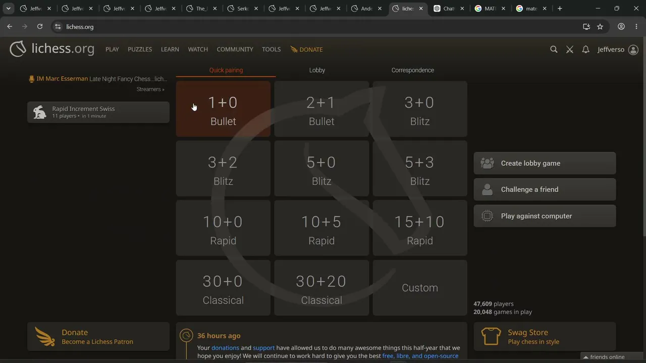The height and width of the screenshot is (363, 646).
Task: View site information icon in address bar
Action: pyautogui.click(x=58, y=27)
